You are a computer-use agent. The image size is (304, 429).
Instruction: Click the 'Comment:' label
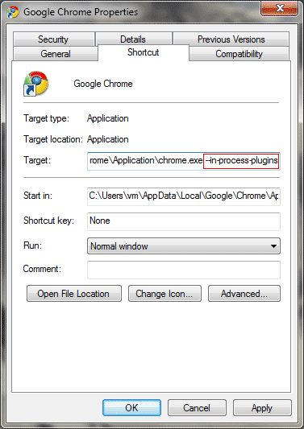42,269
